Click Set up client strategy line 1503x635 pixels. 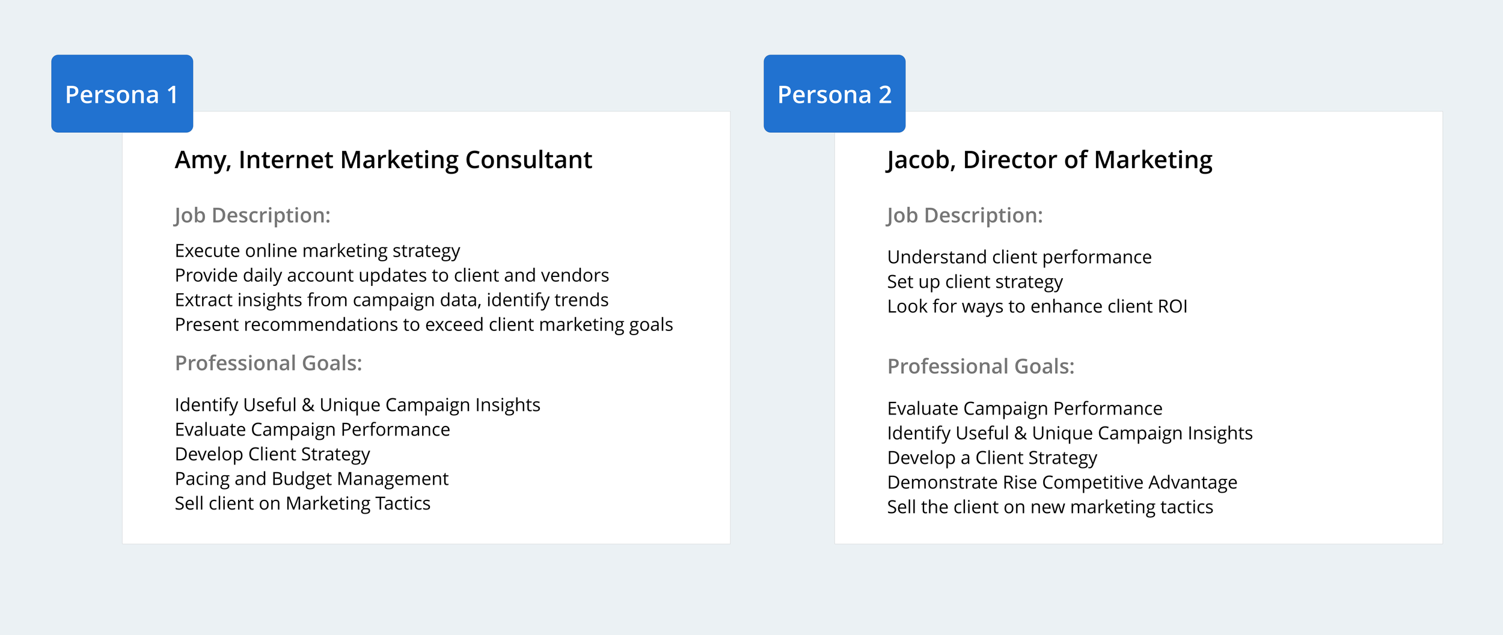tap(975, 282)
